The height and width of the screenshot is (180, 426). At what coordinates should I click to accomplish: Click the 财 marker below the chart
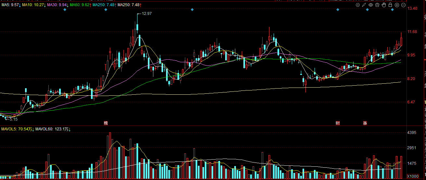pos(338,123)
